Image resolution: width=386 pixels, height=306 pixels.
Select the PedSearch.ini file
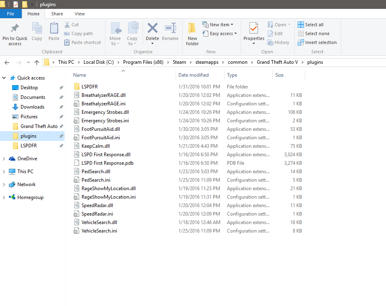[x=96, y=180]
